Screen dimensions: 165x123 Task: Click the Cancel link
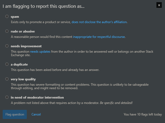36,114
